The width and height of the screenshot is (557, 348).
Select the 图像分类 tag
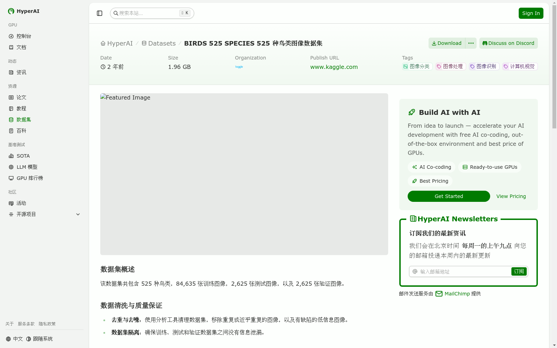point(417,66)
